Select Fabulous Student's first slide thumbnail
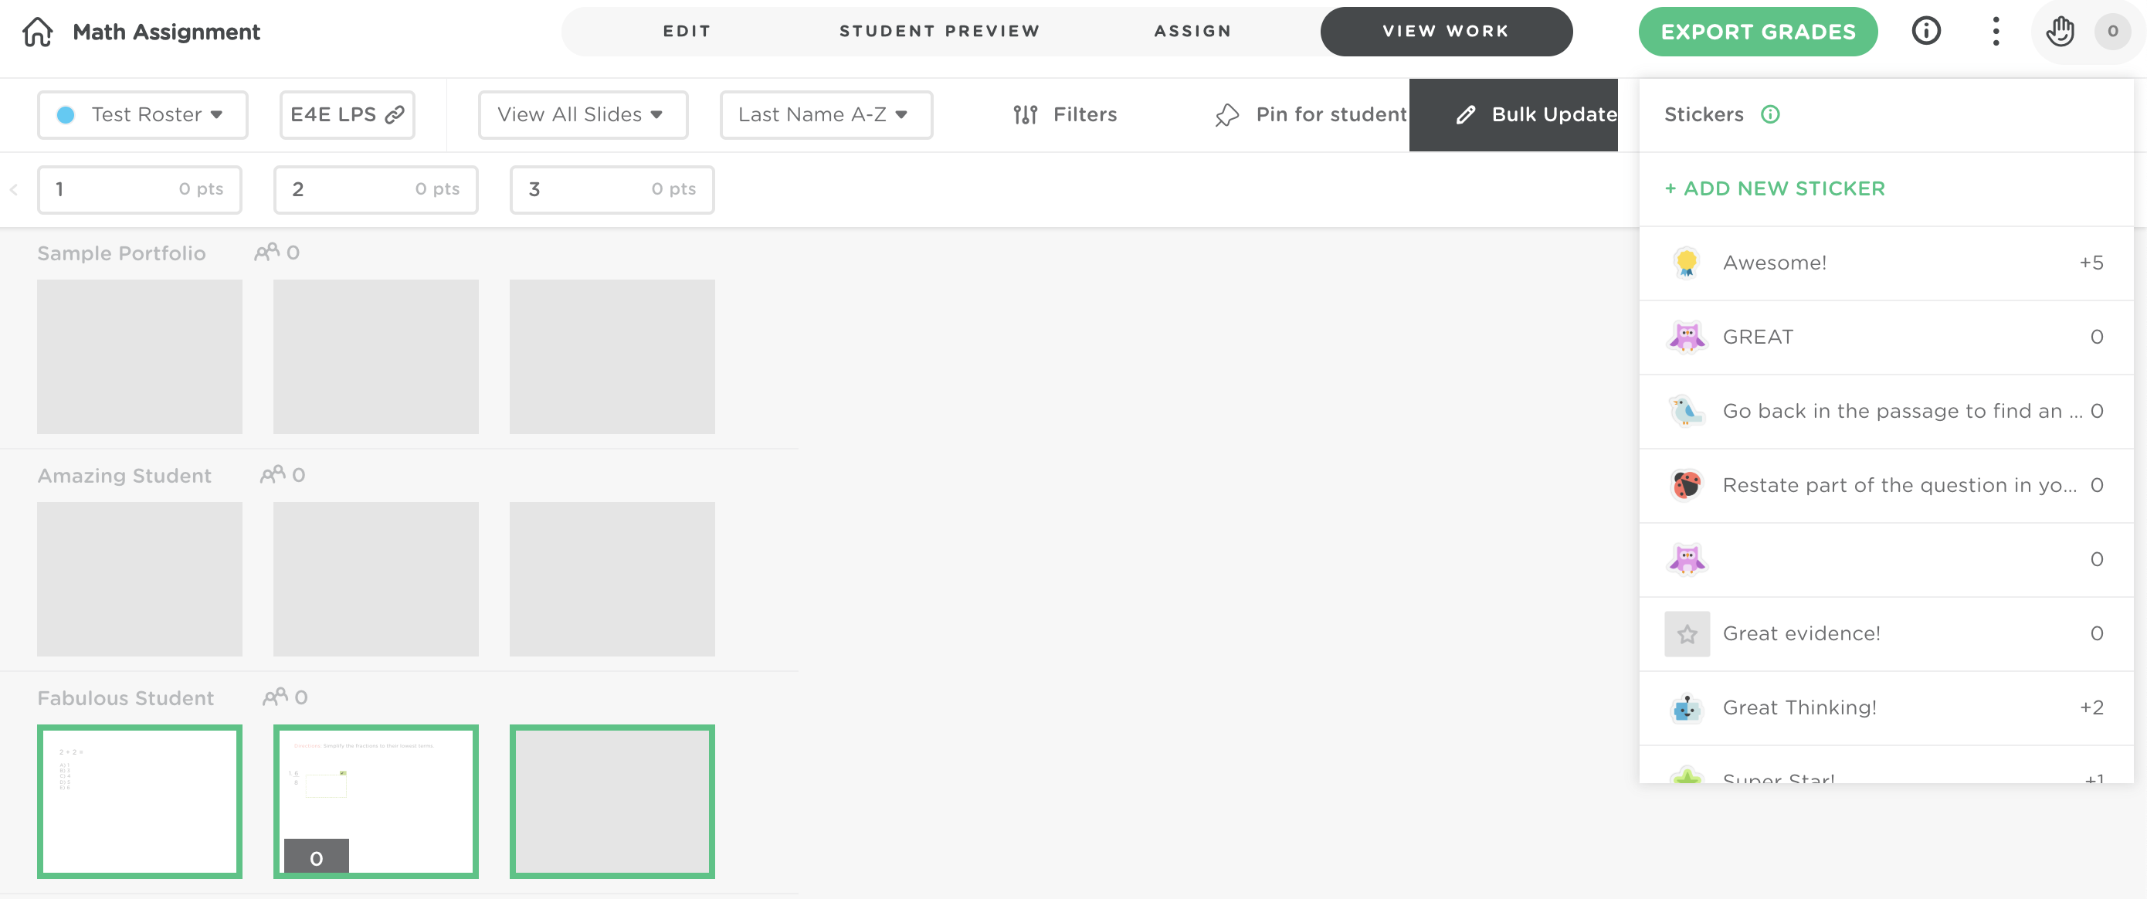This screenshot has width=2147, height=899. point(139,801)
